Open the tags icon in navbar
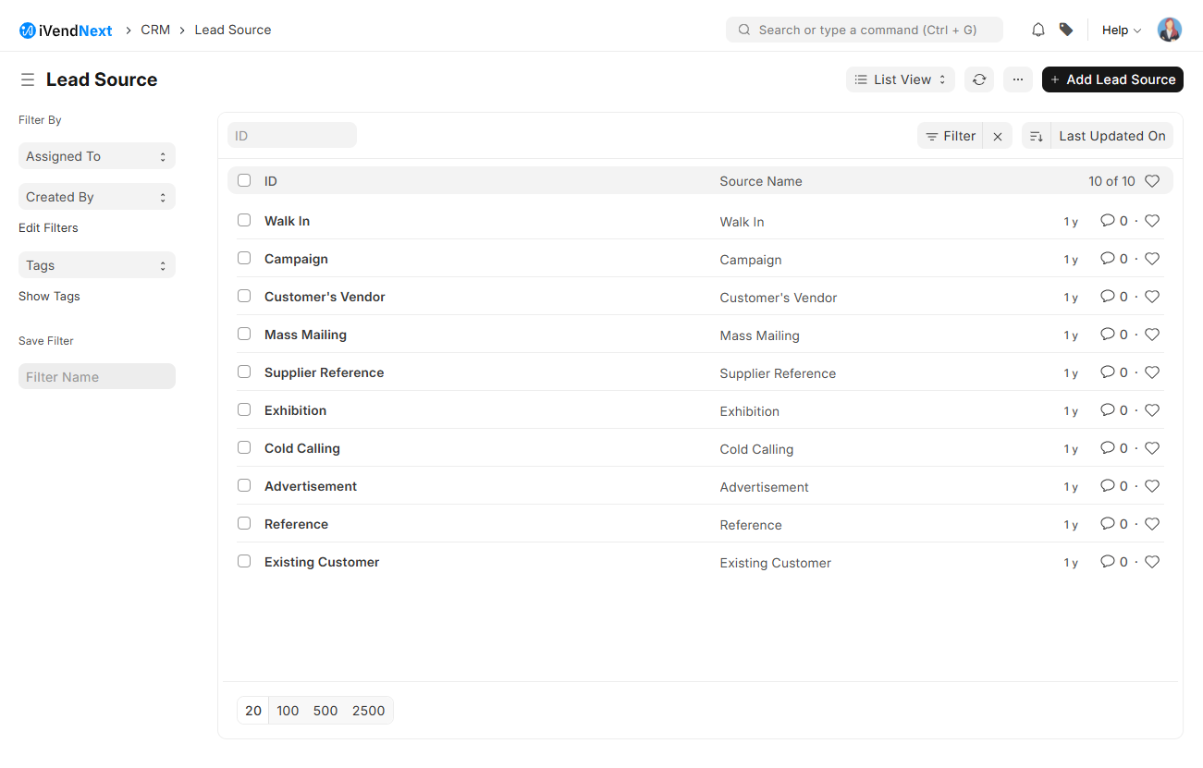The width and height of the screenshot is (1203, 768). click(x=1066, y=30)
